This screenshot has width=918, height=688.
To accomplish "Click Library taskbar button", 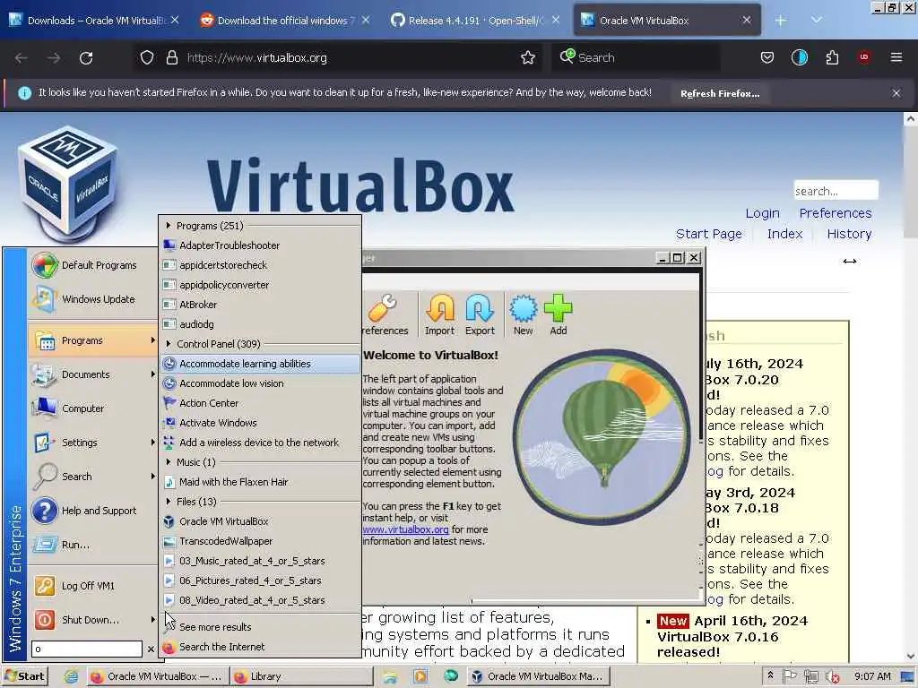I will pyautogui.click(x=301, y=676).
